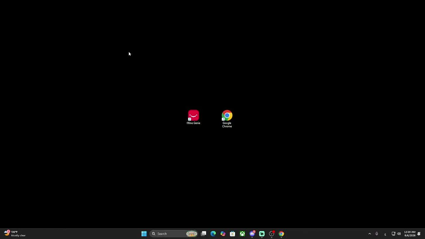Viewport: 425px width, 239px height.
Task: Open the Windows Start menu
Action: tap(144, 234)
